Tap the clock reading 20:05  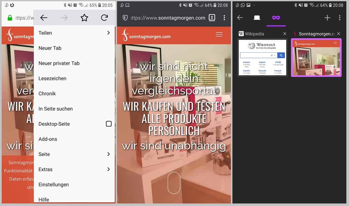coord(107,5)
